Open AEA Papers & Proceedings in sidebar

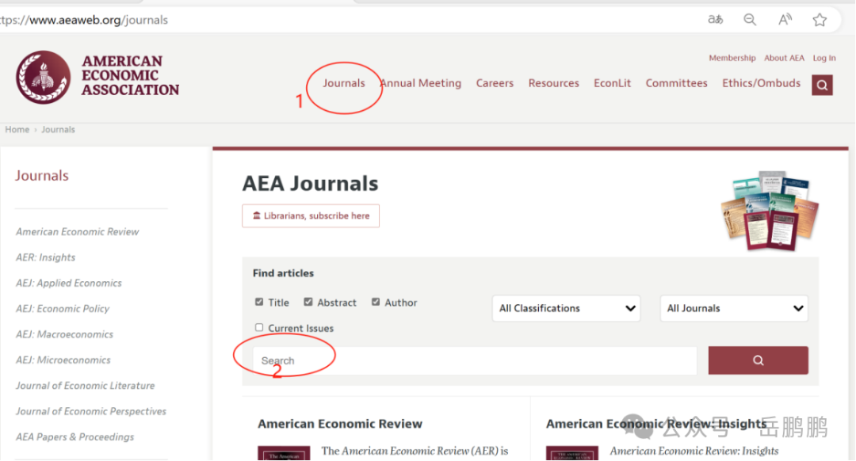pos(75,436)
